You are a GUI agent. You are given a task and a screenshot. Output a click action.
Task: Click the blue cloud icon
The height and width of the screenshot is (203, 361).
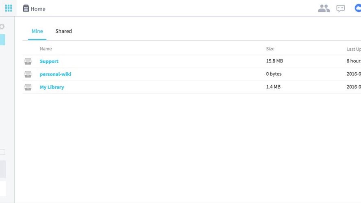point(358,9)
